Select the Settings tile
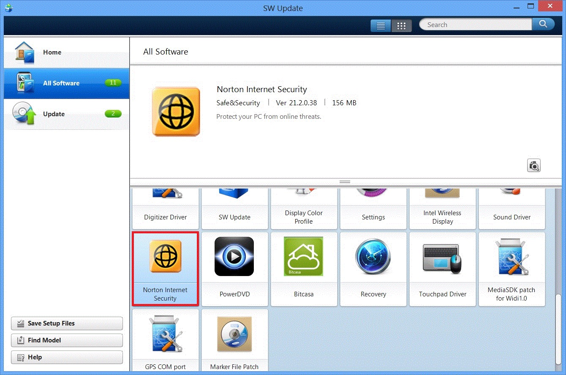The image size is (566, 375). [x=373, y=209]
